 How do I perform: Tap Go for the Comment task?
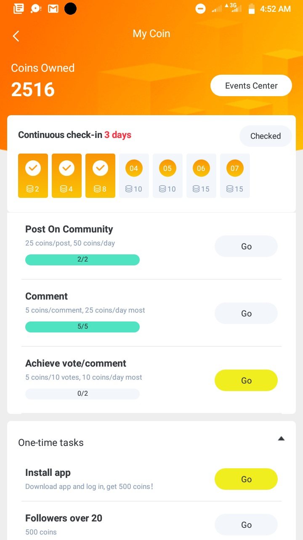tap(246, 313)
